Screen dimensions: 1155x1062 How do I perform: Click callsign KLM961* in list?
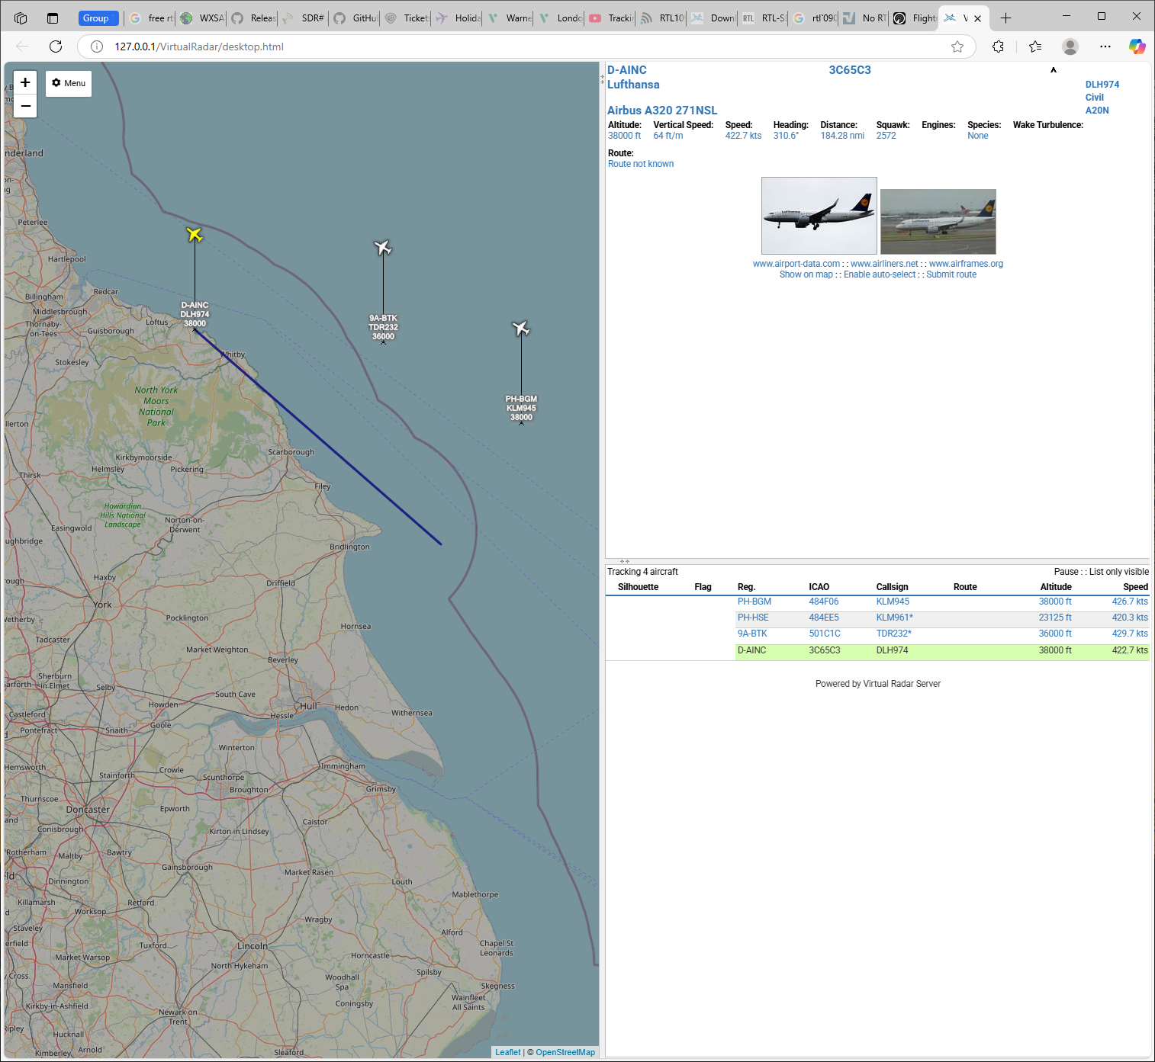[894, 618]
